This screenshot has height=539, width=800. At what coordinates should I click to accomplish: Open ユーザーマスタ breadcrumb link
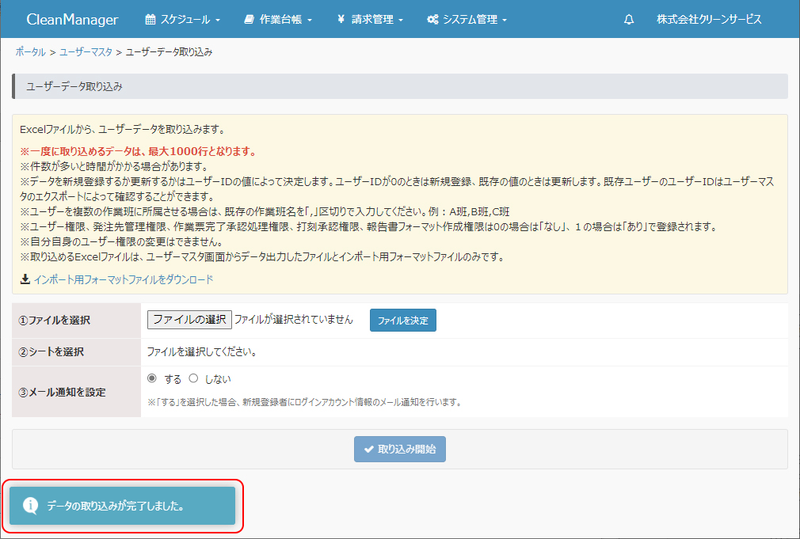(x=86, y=52)
